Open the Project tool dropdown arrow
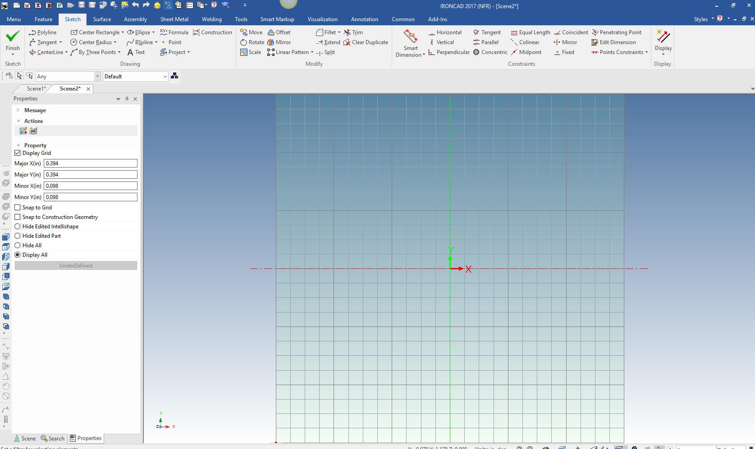The image size is (755, 449). [188, 52]
